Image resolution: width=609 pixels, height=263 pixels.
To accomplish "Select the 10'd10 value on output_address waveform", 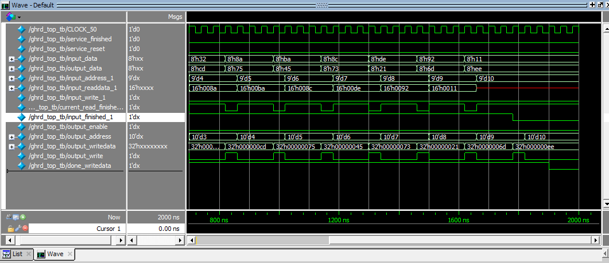I will tap(536, 137).
